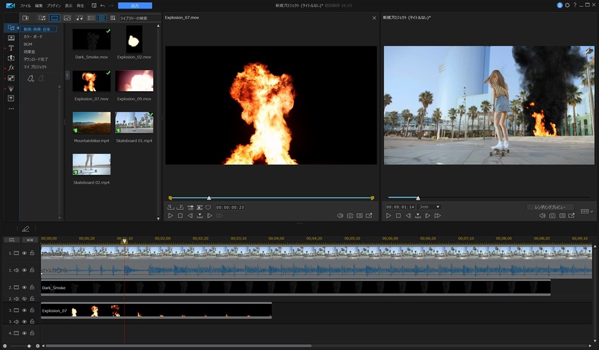Expand the aspect ratio dropdown in preview
The image size is (599, 350).
(x=587, y=211)
